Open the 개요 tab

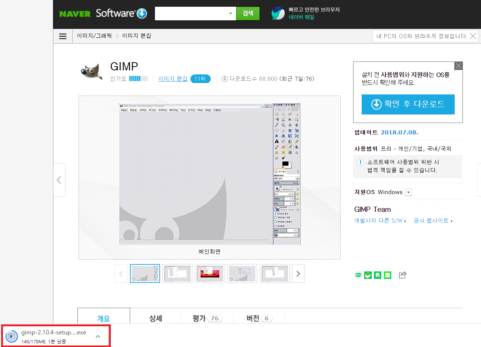103,318
